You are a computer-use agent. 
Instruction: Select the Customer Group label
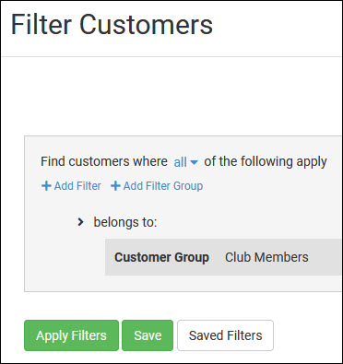(161, 257)
